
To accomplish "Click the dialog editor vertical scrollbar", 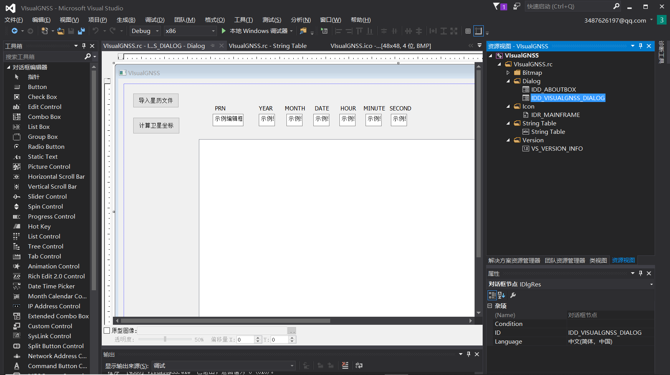I will (x=478, y=163).
